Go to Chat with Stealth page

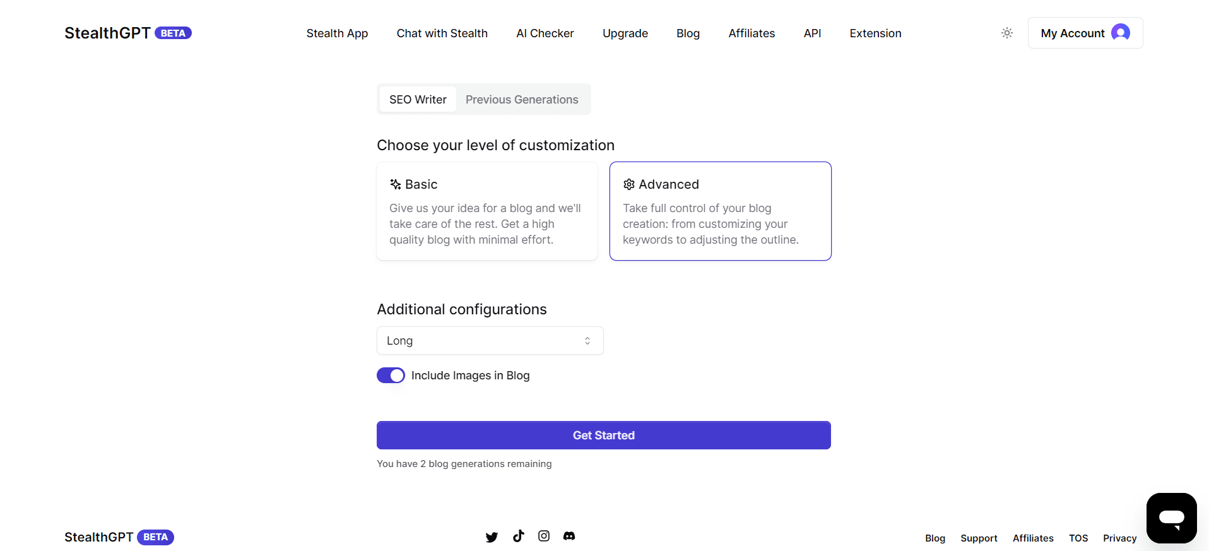(x=442, y=33)
